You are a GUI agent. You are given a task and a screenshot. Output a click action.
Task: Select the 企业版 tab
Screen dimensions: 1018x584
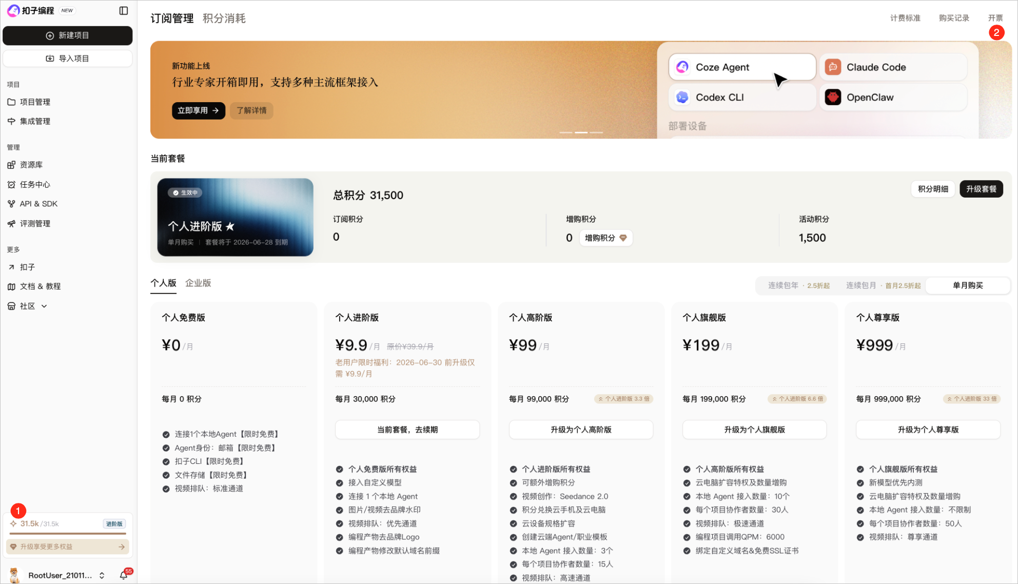click(x=198, y=283)
